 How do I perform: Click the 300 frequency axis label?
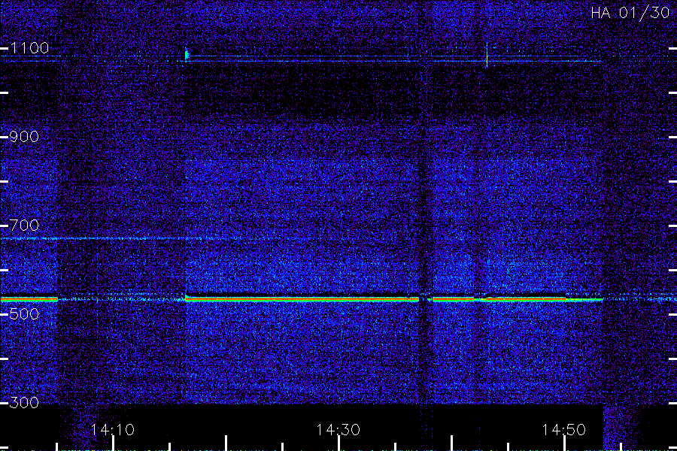coord(24,403)
